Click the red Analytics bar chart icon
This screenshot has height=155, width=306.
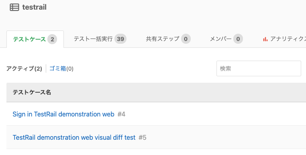[265, 39]
